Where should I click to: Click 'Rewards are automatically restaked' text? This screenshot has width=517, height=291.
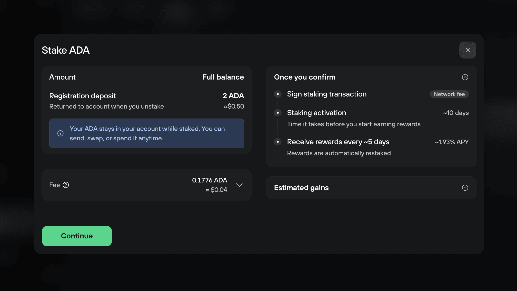click(x=339, y=153)
